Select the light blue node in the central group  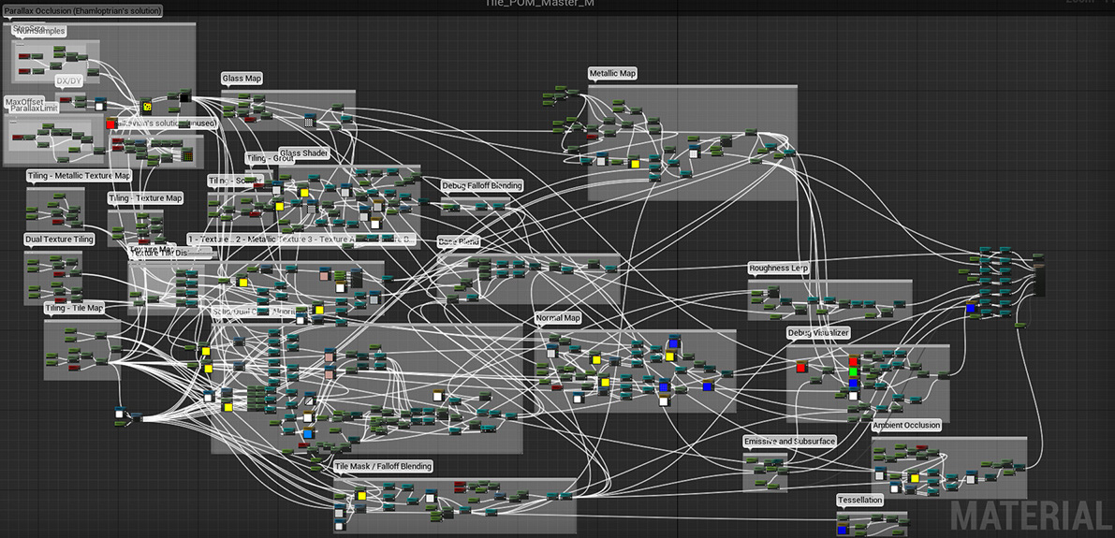click(308, 433)
